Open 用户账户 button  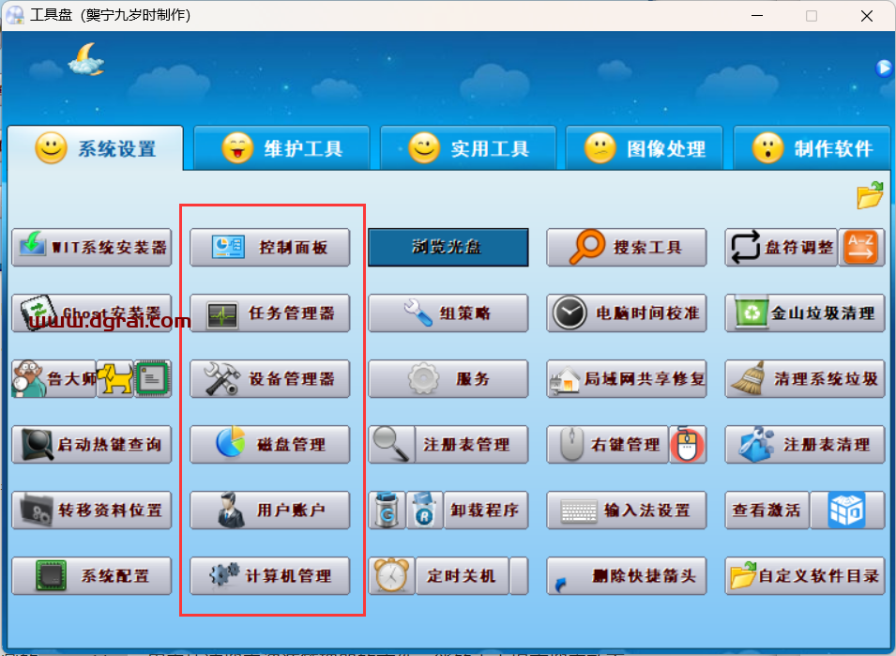coord(269,511)
